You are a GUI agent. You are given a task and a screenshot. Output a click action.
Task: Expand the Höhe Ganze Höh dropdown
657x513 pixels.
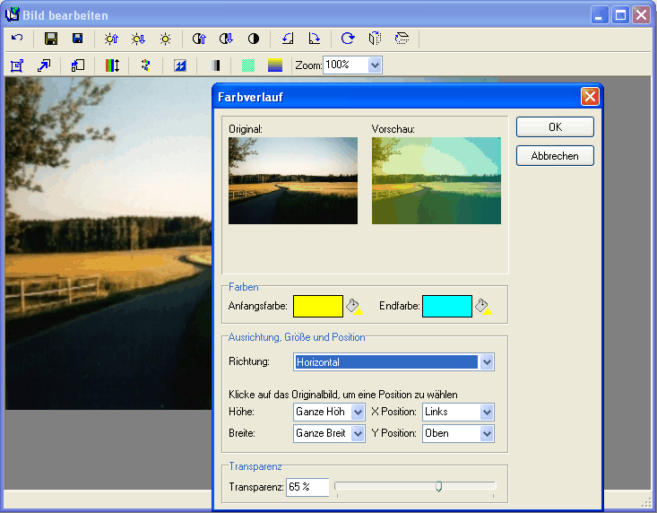(358, 412)
